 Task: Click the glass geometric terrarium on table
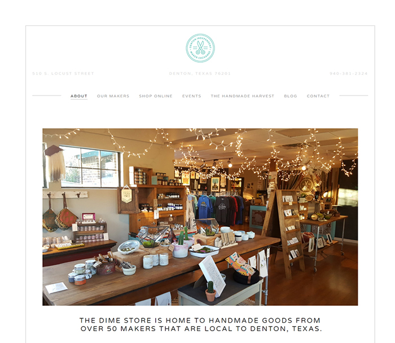click(153, 236)
